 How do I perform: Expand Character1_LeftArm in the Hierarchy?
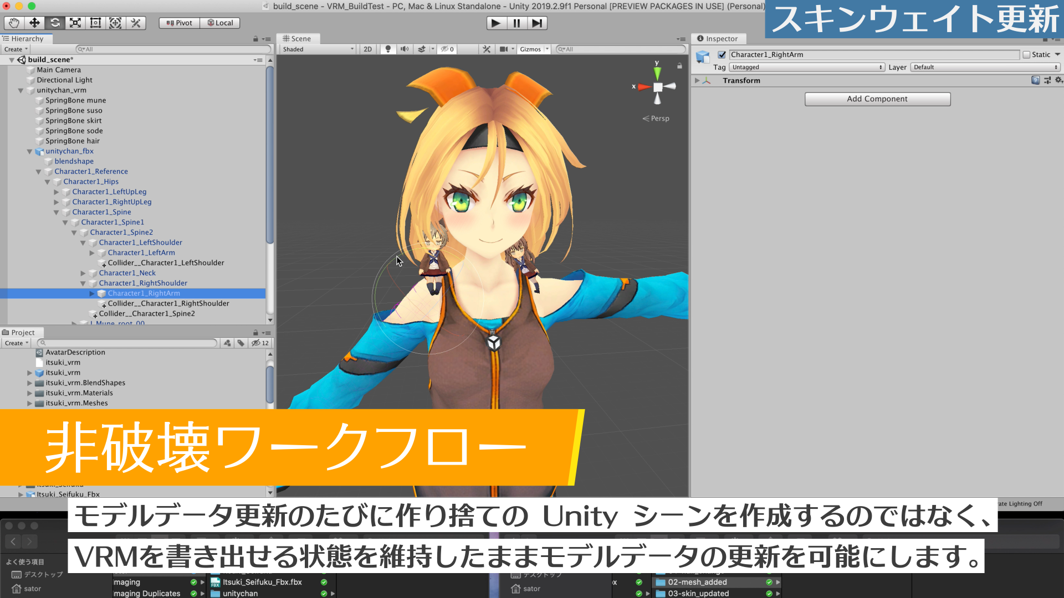point(93,252)
